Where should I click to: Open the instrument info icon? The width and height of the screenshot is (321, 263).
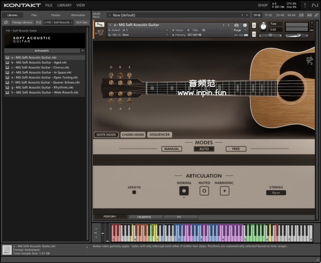tap(245, 25)
